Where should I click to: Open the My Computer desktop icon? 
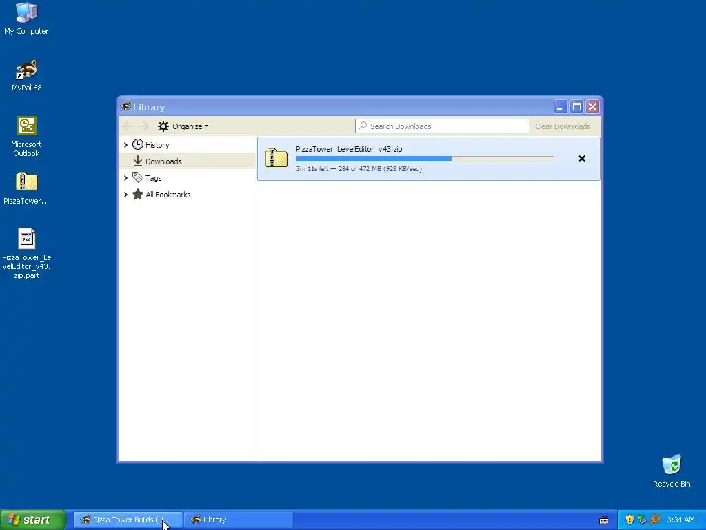(x=26, y=19)
